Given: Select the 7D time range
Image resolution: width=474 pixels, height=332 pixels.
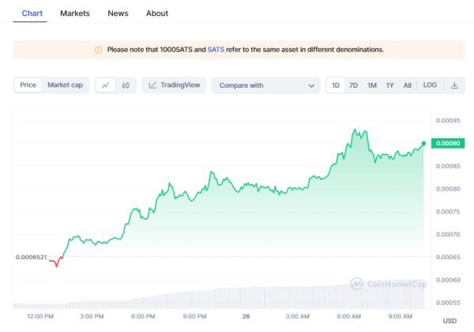Looking at the screenshot, I should [354, 85].
